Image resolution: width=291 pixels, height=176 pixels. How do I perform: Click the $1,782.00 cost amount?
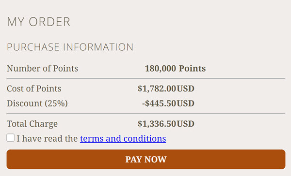point(157,88)
